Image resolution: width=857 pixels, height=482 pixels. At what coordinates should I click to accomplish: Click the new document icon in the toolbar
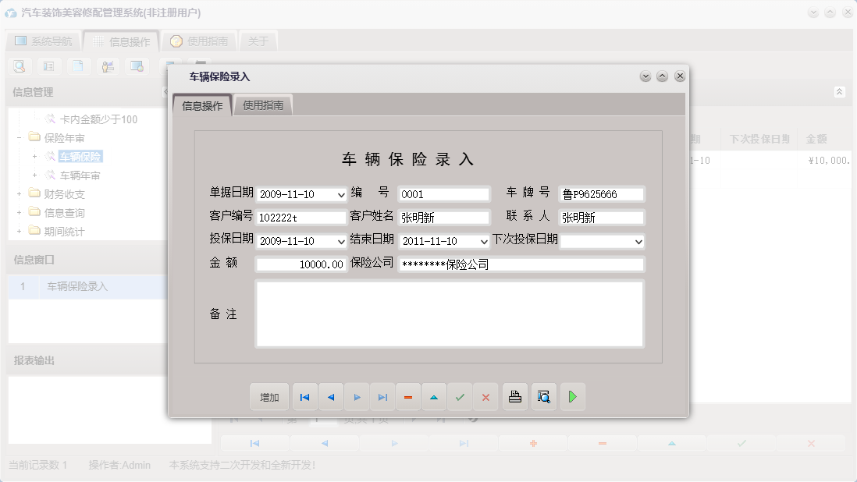tap(78, 66)
